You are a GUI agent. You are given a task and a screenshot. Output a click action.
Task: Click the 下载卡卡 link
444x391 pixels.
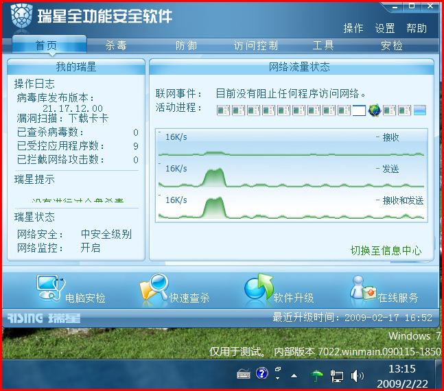[x=89, y=118]
